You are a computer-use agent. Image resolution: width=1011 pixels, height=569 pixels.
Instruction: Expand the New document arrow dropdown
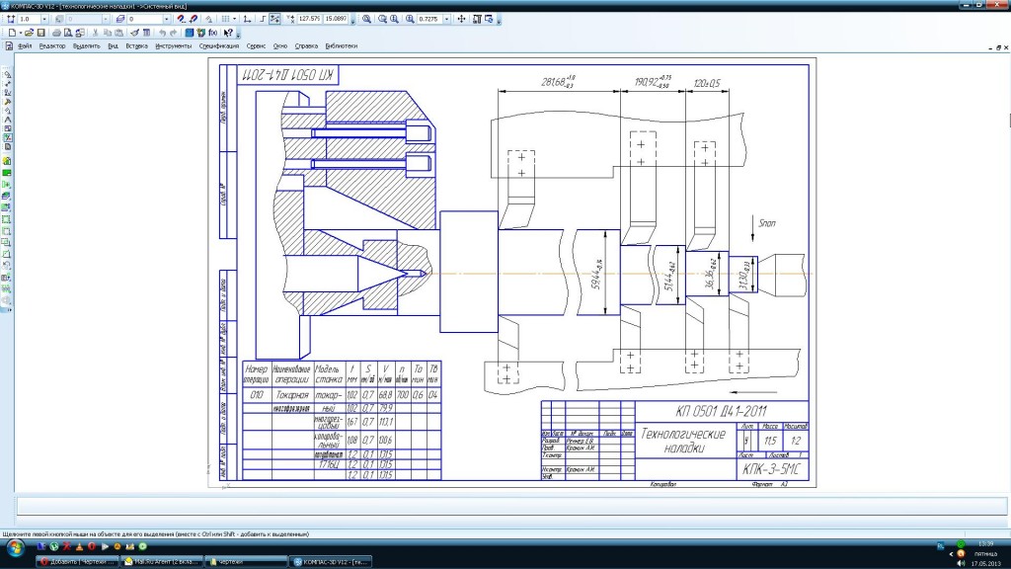click(21, 33)
